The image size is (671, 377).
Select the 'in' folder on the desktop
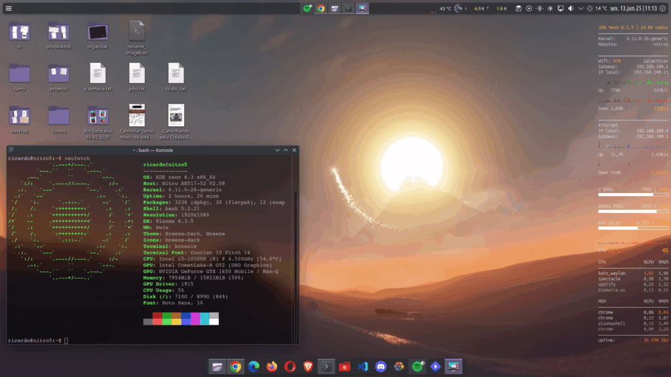[x=20, y=35]
